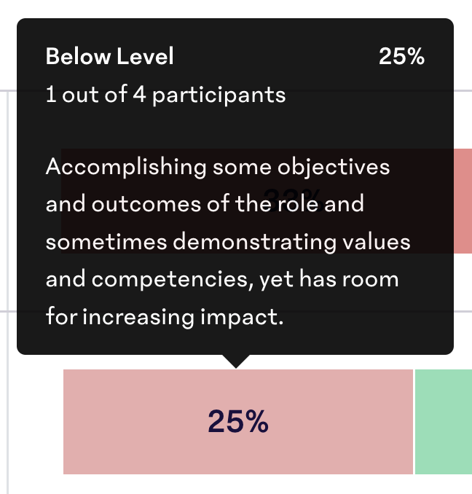Click the "and outcomes of the role and" line
This screenshot has height=494, width=472.
pos(205,204)
